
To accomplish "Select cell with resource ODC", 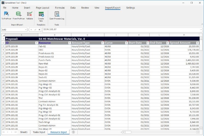I will click(x=55, y=50).
